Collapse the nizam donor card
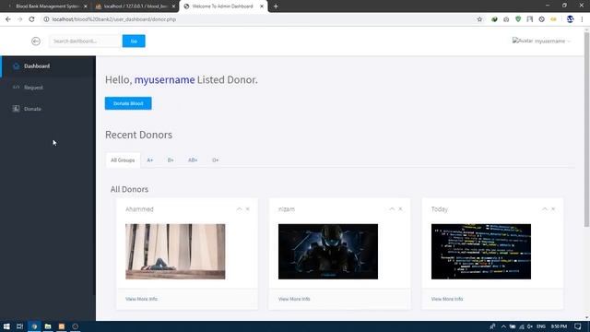 (392, 209)
